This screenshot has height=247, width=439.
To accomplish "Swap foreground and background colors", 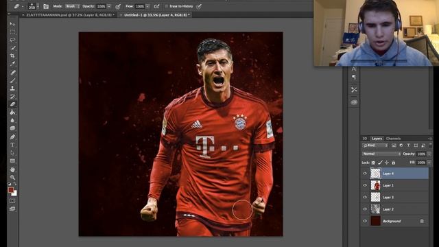I will [15, 184].
